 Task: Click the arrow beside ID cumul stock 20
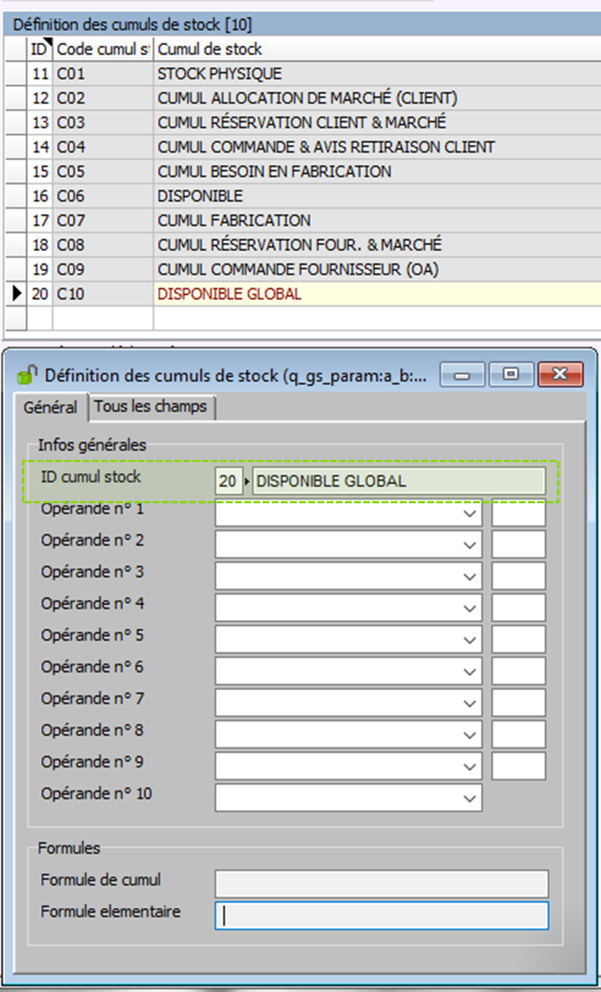click(x=247, y=481)
